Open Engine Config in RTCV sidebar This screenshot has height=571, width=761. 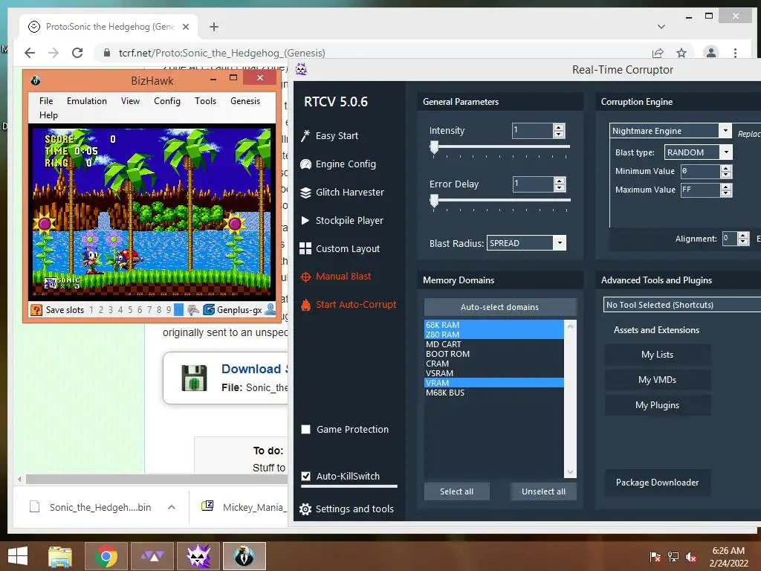tap(338, 164)
